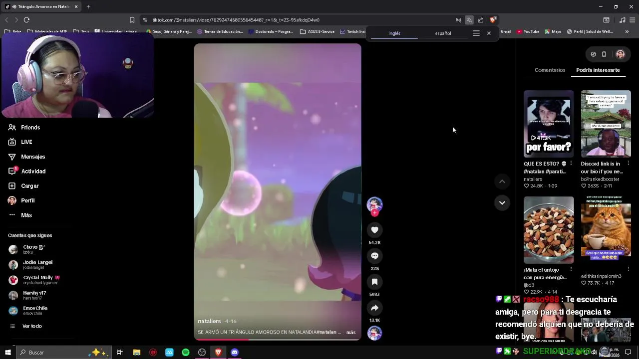Bookmark the video (5083 saves)
This screenshot has width=639, height=359.
(x=374, y=282)
